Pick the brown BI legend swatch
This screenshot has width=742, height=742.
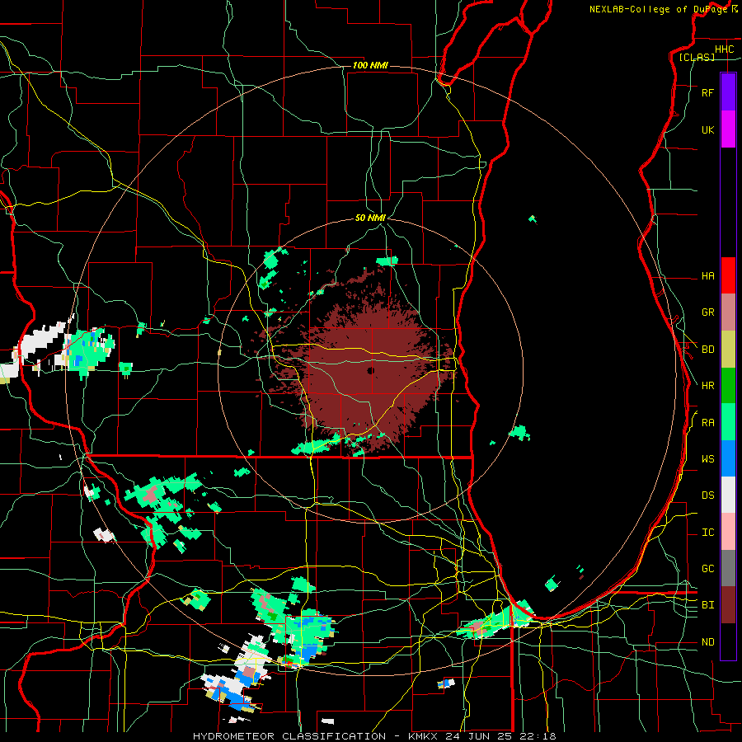point(728,605)
